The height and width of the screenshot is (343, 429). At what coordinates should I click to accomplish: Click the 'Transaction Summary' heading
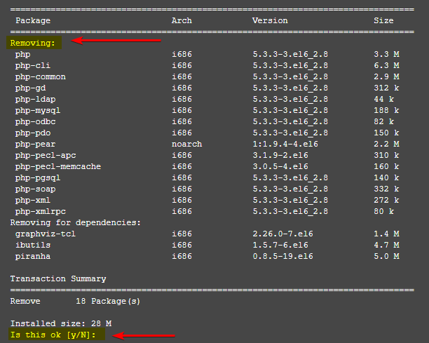click(58, 278)
